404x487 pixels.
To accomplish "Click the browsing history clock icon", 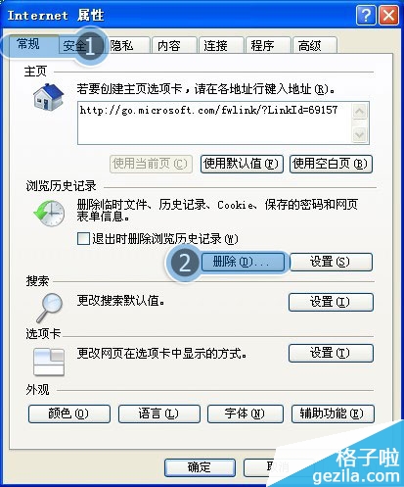I will pos(49,214).
